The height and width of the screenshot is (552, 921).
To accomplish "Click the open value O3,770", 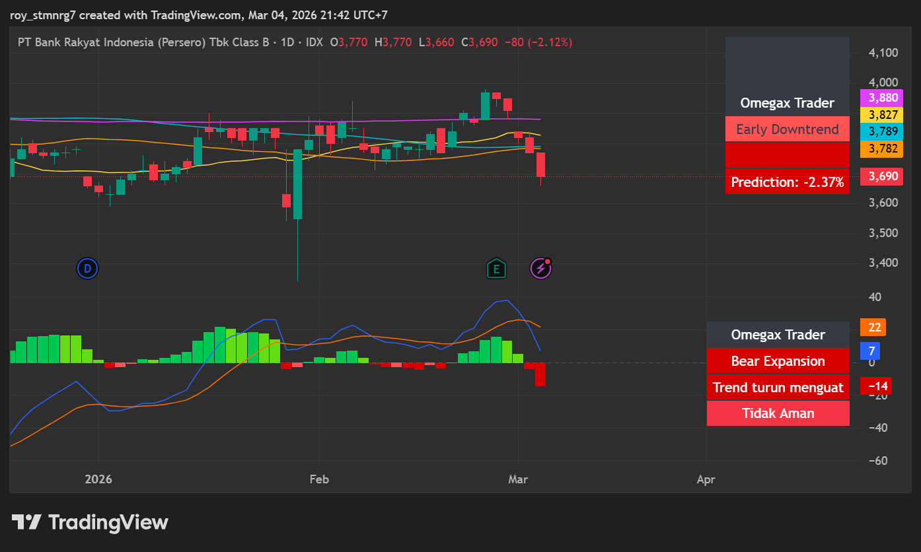I will pyautogui.click(x=348, y=42).
